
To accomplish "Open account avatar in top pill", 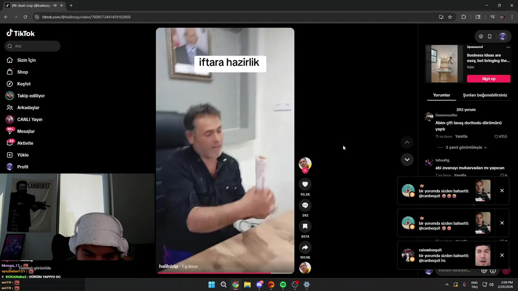I will coord(503,36).
